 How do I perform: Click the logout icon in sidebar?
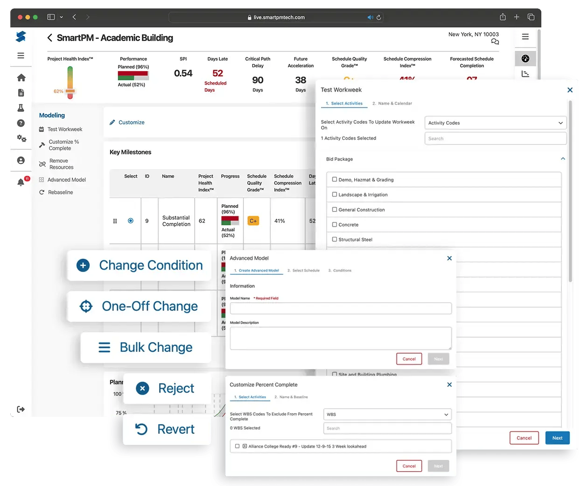tap(21, 409)
